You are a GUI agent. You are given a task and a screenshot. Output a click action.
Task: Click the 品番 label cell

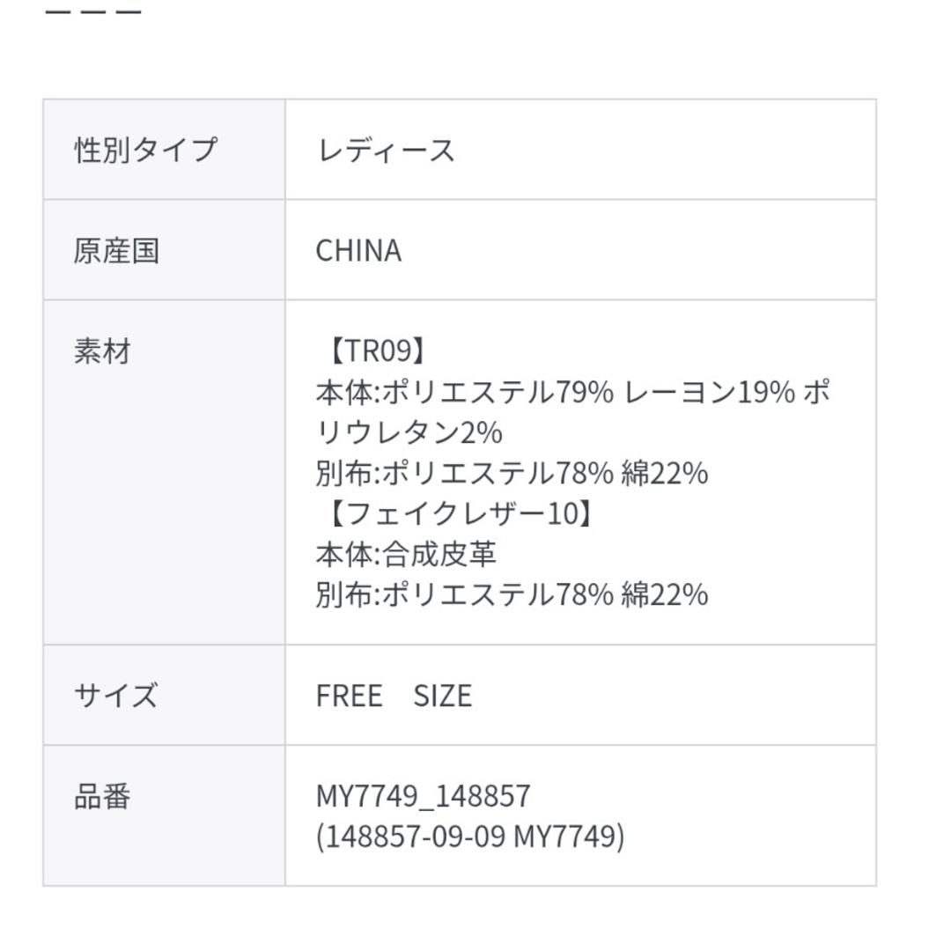[x=164, y=815]
